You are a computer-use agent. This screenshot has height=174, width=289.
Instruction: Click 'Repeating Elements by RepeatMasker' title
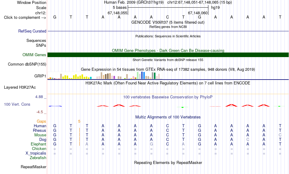point(168,162)
